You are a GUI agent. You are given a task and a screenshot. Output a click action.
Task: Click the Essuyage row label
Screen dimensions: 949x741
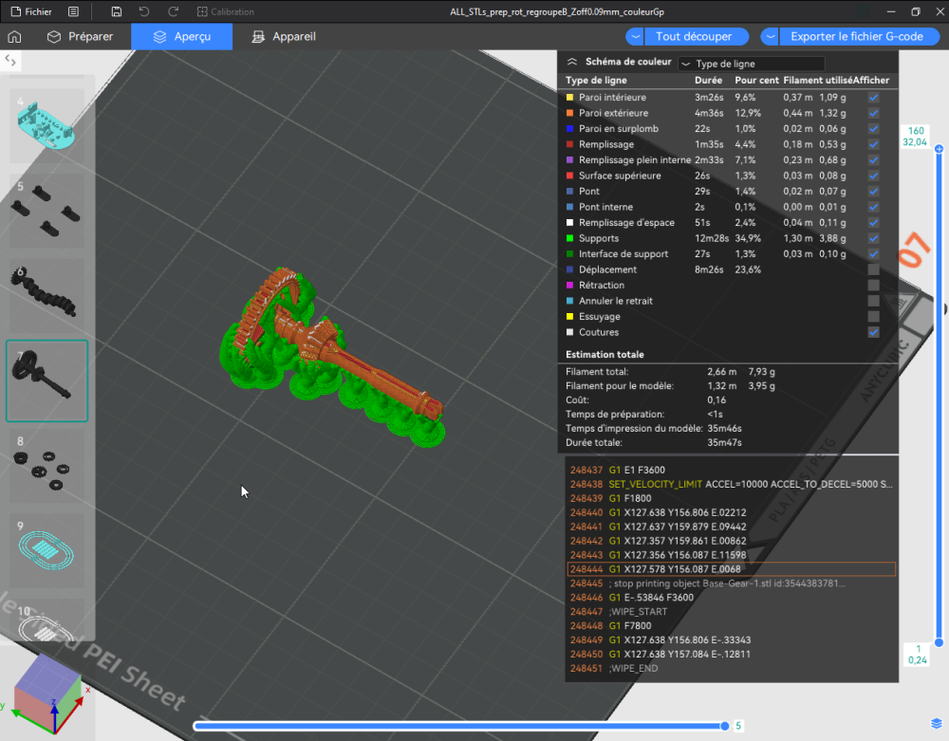point(599,316)
